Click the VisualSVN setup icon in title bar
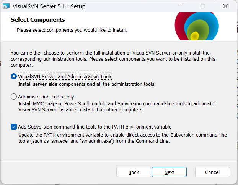Screen dimensions: 238x185 click(x=6, y=6)
